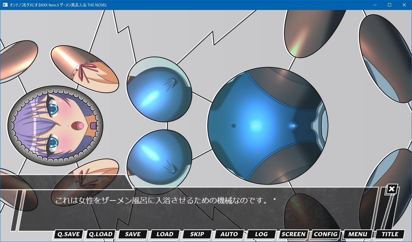
Task: Open the message LOG
Action: pyautogui.click(x=261, y=234)
